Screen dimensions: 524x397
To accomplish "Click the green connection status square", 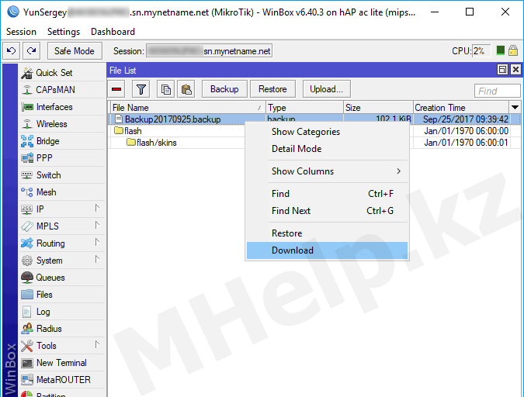I will [500, 50].
